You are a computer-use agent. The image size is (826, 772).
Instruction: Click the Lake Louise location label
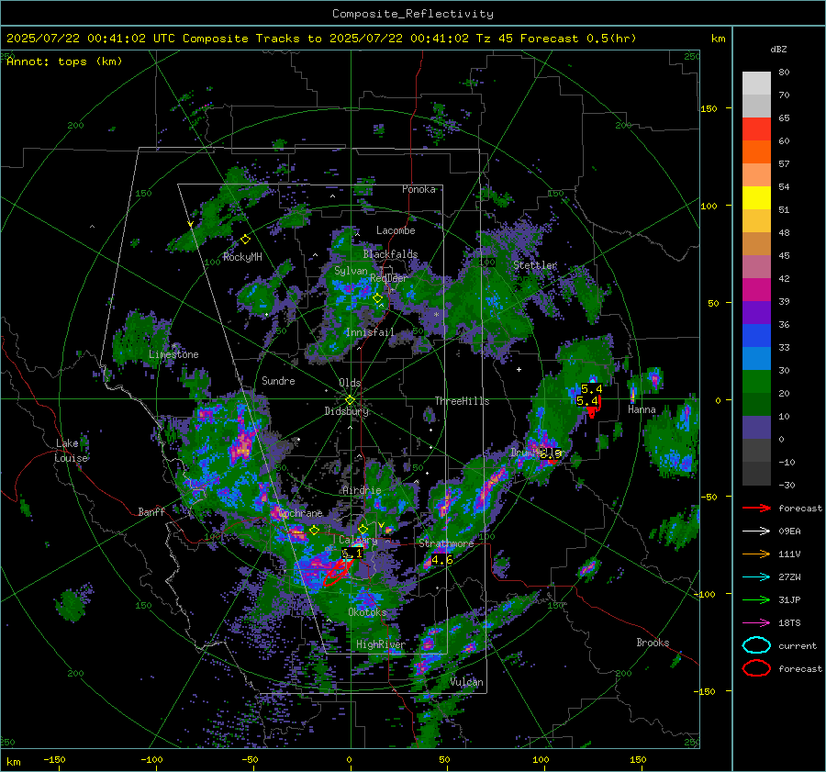(71, 451)
